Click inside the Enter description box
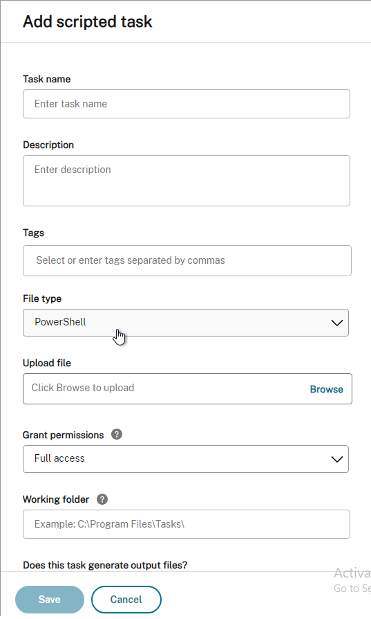The height and width of the screenshot is (619, 371). (187, 181)
